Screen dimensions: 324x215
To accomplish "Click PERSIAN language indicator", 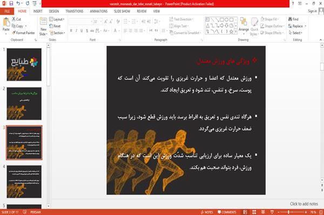I will 36,212.
